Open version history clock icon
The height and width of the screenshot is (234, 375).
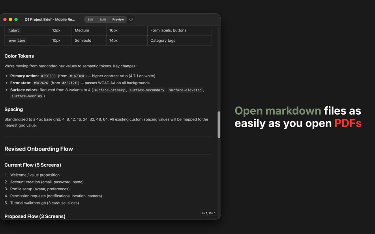click(x=131, y=20)
